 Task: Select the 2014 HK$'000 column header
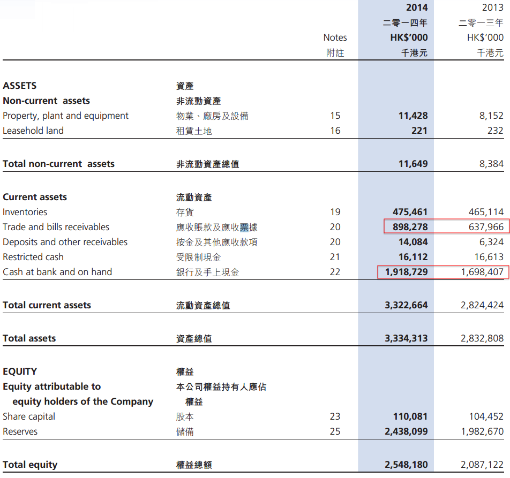(x=409, y=37)
